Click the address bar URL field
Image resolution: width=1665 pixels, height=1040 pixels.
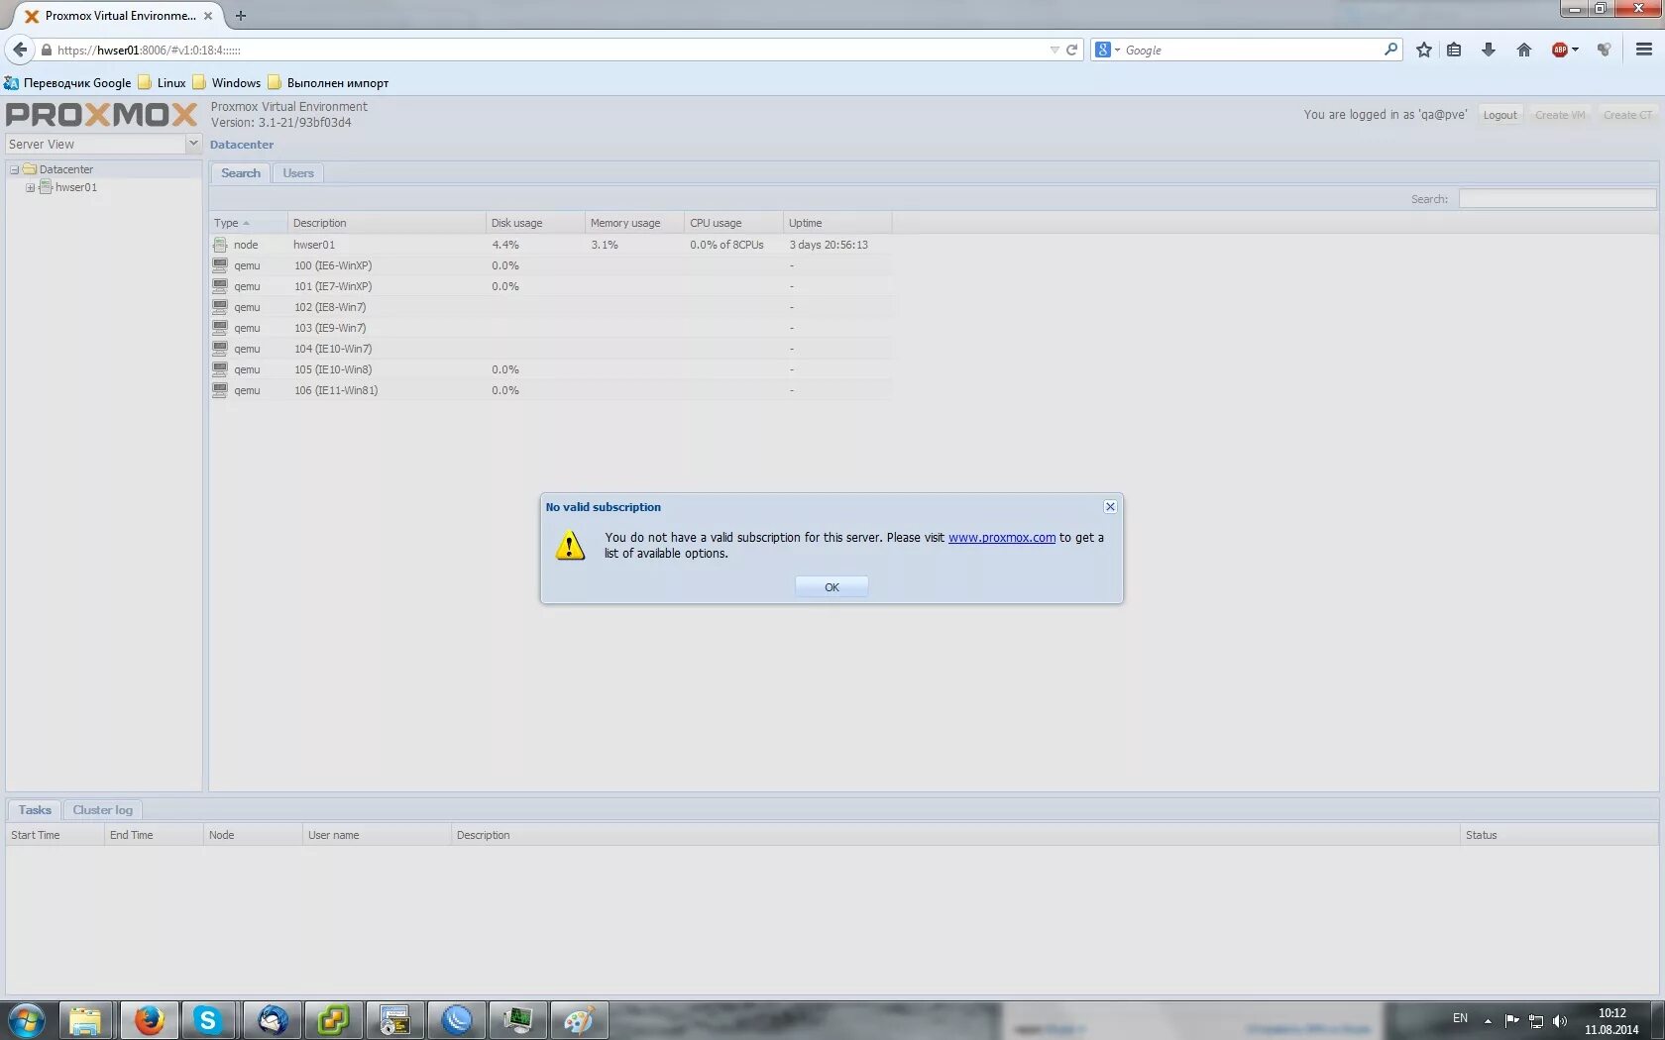(550, 50)
